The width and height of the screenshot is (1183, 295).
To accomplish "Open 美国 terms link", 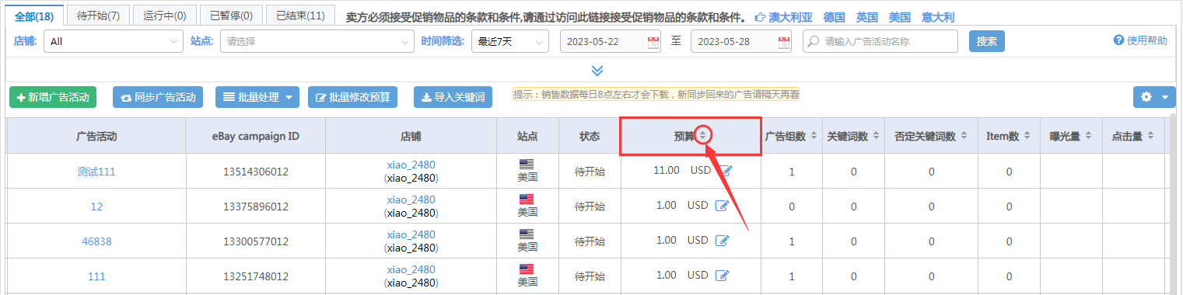I will point(899,16).
